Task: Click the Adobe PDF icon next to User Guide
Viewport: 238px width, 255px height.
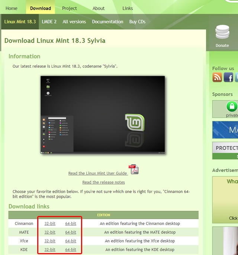Action: 134,169
